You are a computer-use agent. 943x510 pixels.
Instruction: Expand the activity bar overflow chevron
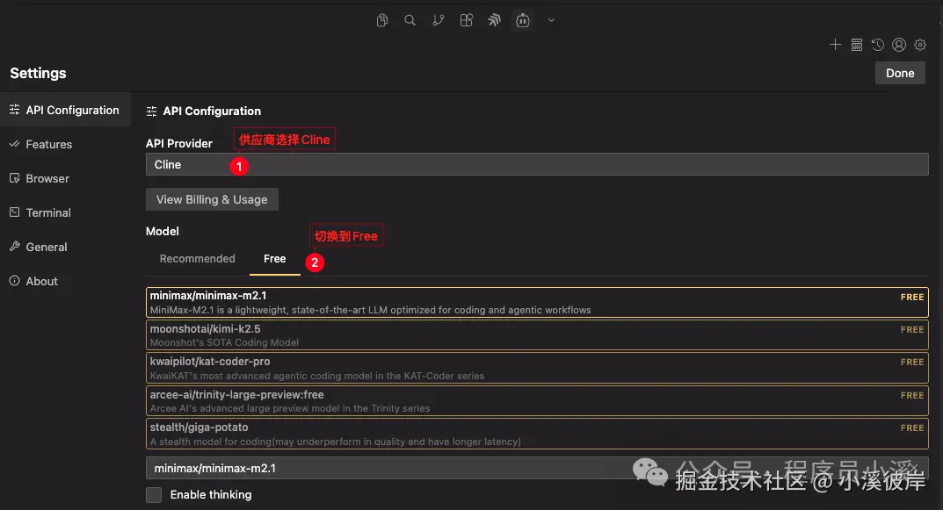pyautogui.click(x=551, y=20)
